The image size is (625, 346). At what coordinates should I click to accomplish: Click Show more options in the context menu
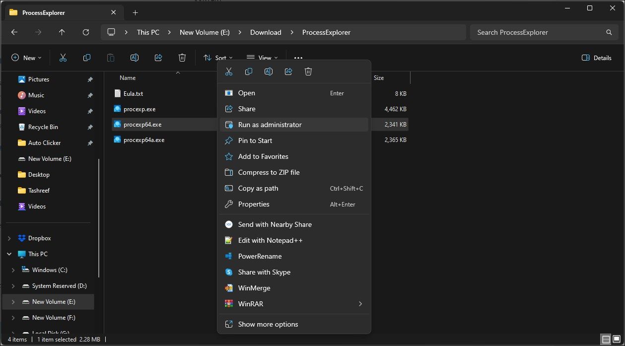point(268,324)
